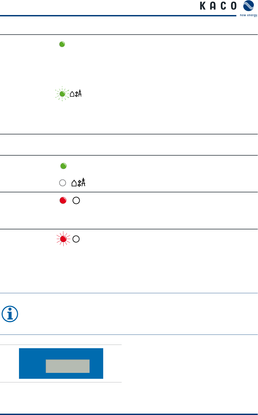258x415 pixels.
Task: Select the black empty circle next to the solid red LED
Action: 76,200
